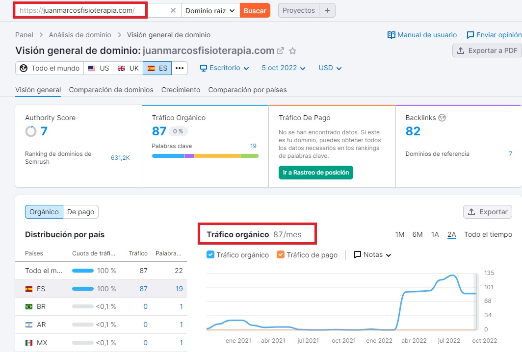
Task: Click the keyword distribution color bar
Action: tap(205, 156)
